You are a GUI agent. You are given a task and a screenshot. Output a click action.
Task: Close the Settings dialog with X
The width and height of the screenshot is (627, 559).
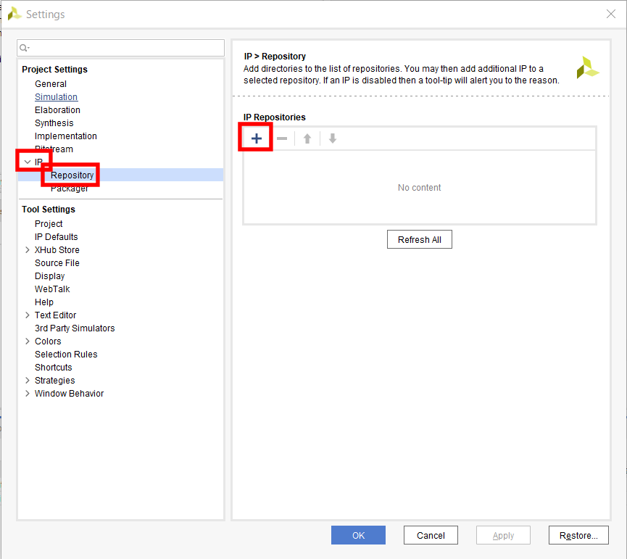[610, 14]
